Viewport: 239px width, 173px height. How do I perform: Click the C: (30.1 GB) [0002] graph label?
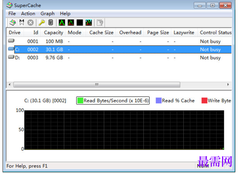45,101
